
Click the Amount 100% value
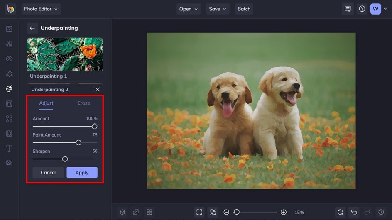(x=91, y=118)
